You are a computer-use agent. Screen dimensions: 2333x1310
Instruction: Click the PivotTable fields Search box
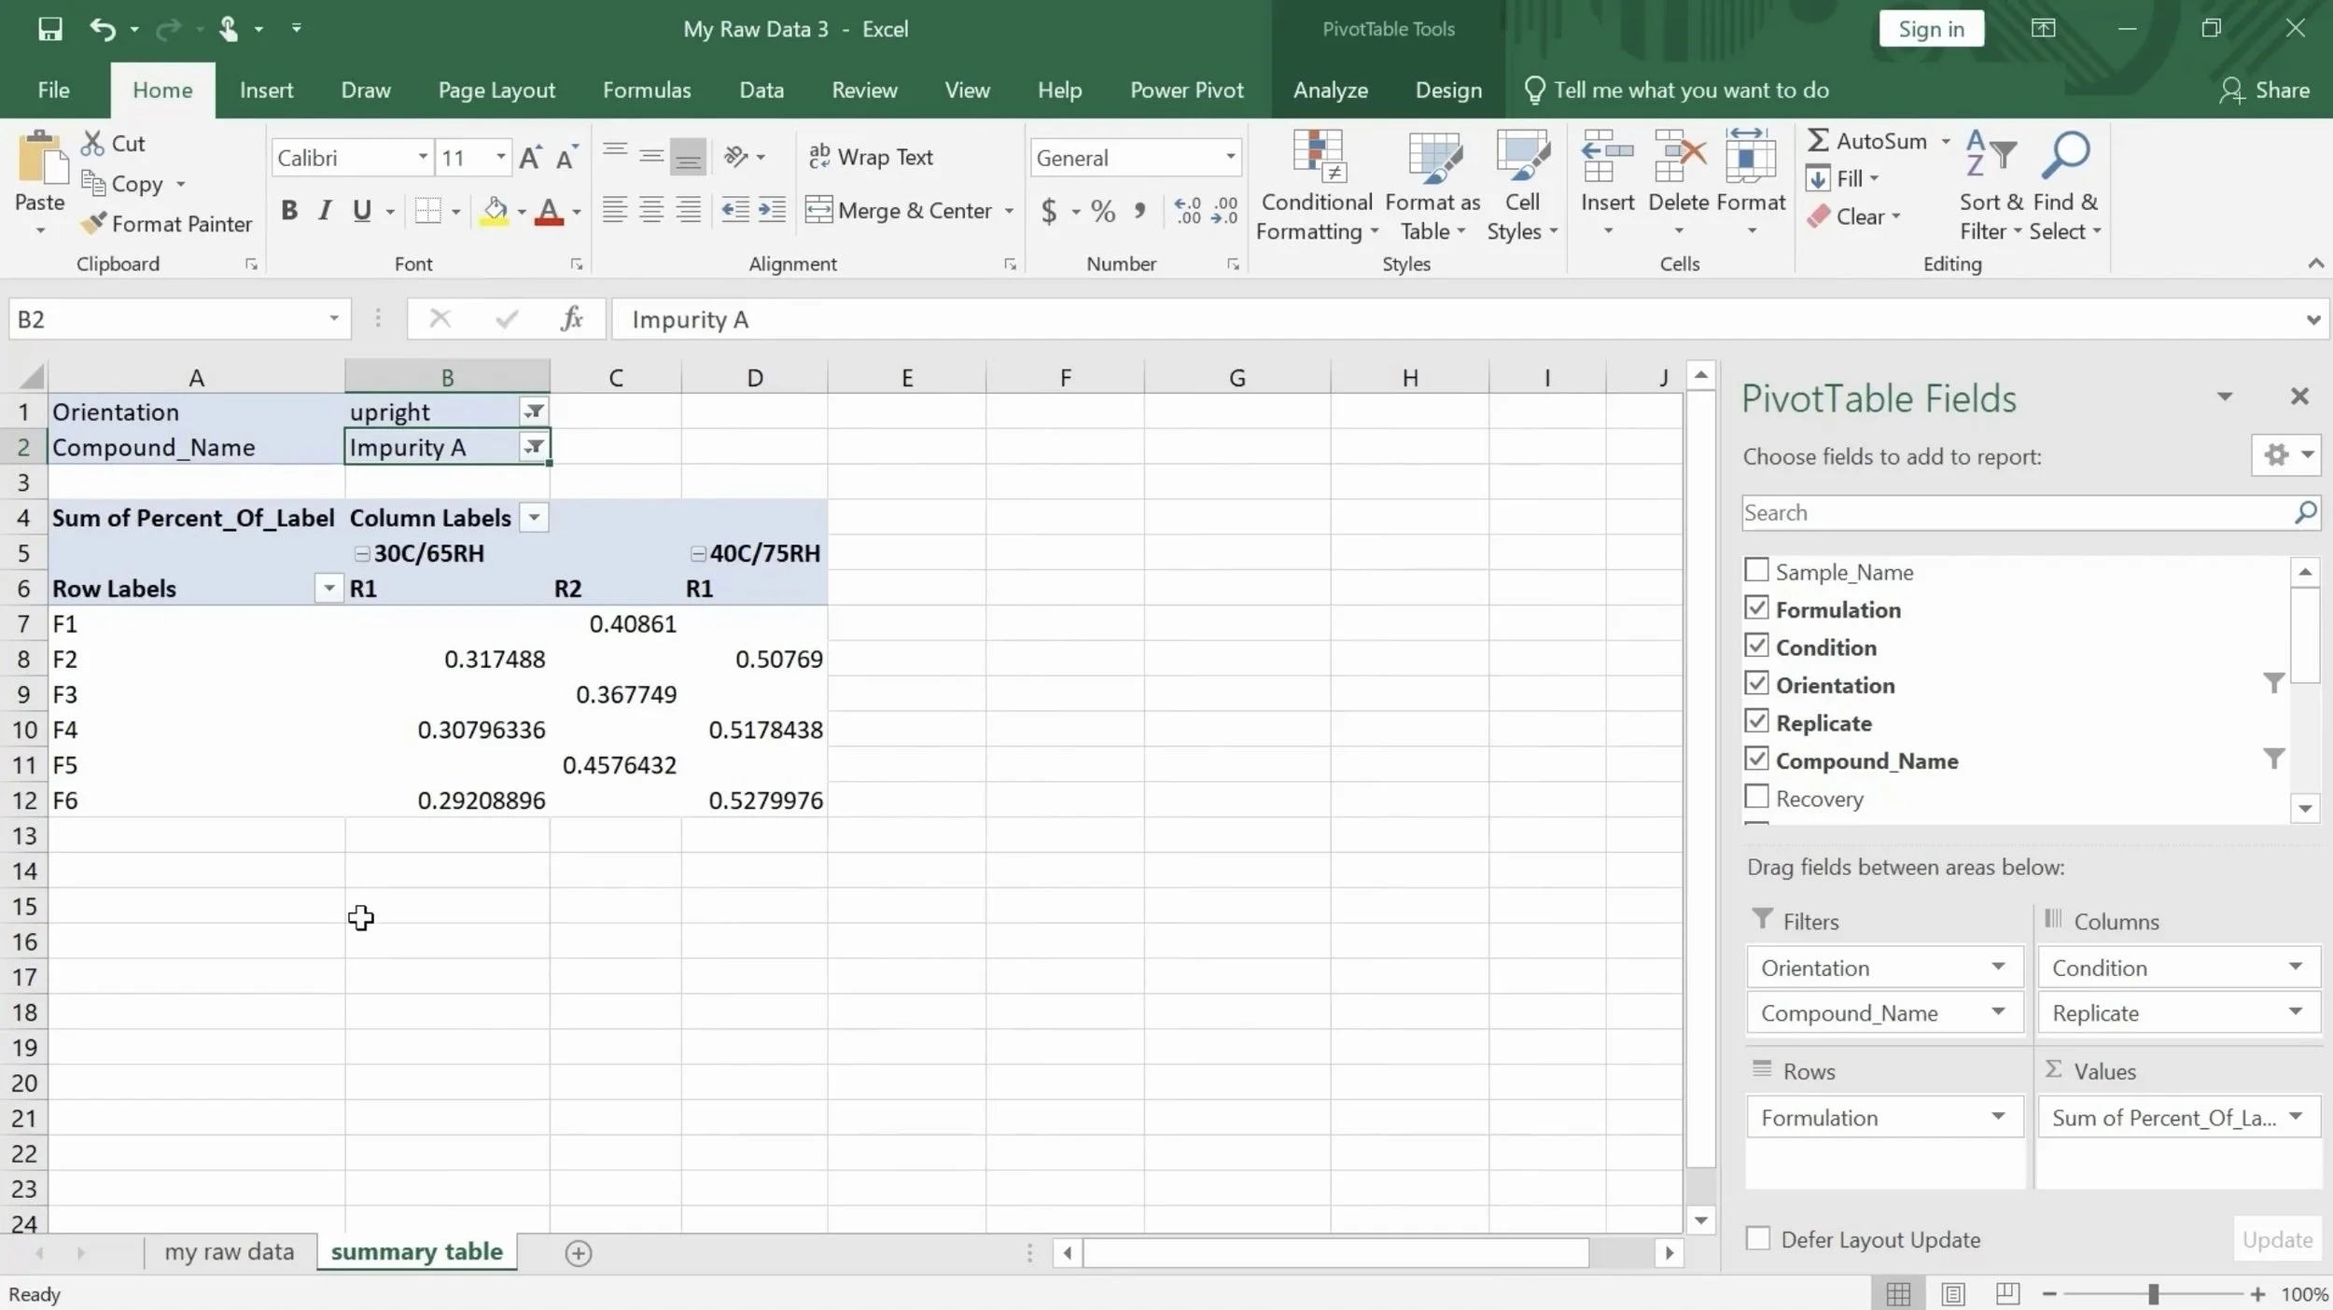point(2016,512)
